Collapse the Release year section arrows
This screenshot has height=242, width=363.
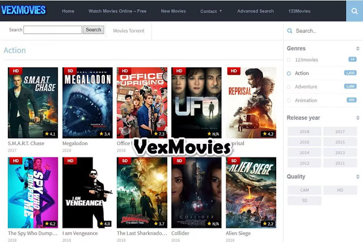click(358, 118)
